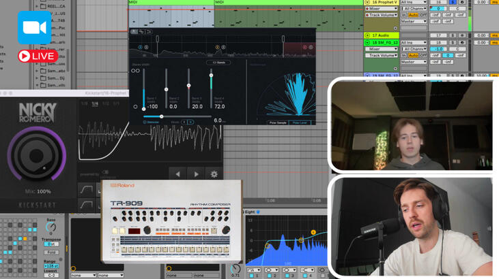Click the LIVE badge

coord(37,55)
